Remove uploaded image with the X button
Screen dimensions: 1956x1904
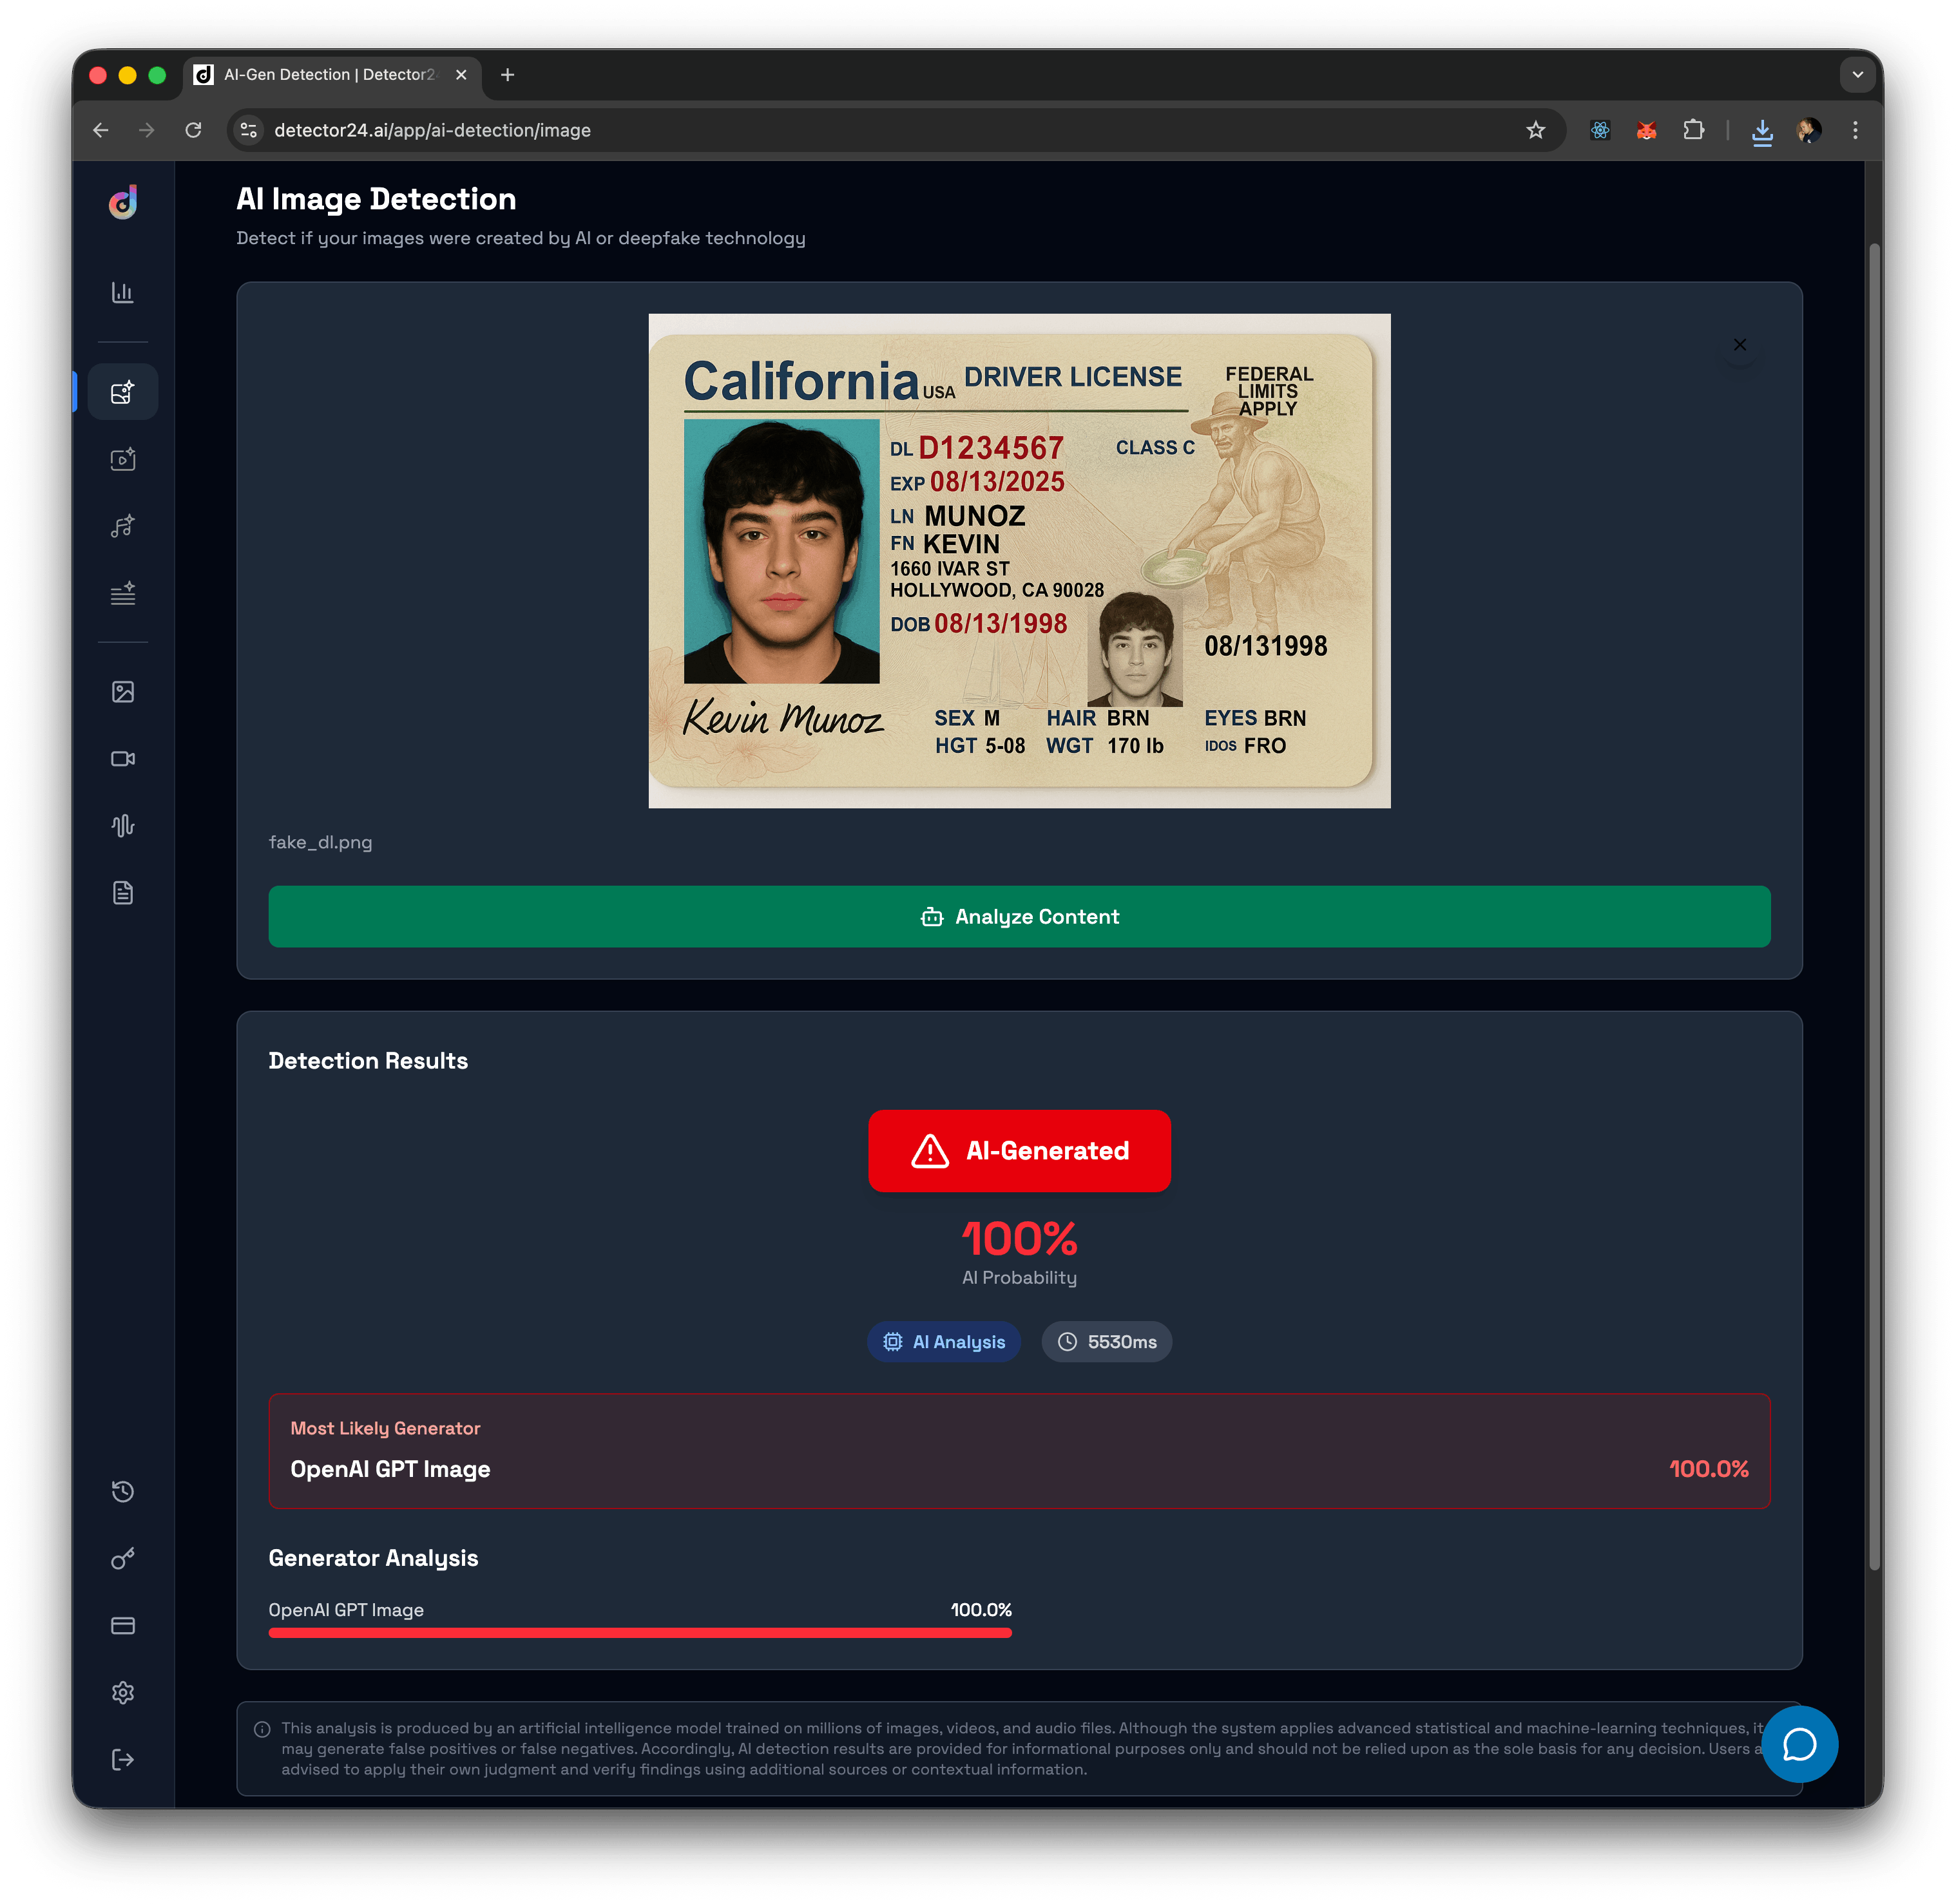coord(1739,345)
